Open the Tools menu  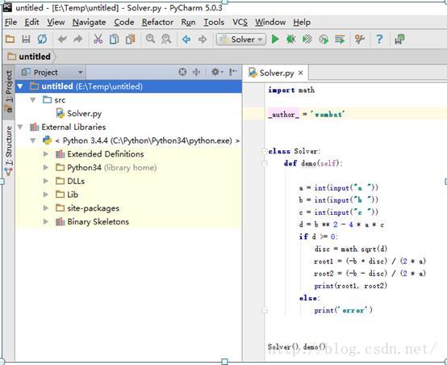coord(214,23)
